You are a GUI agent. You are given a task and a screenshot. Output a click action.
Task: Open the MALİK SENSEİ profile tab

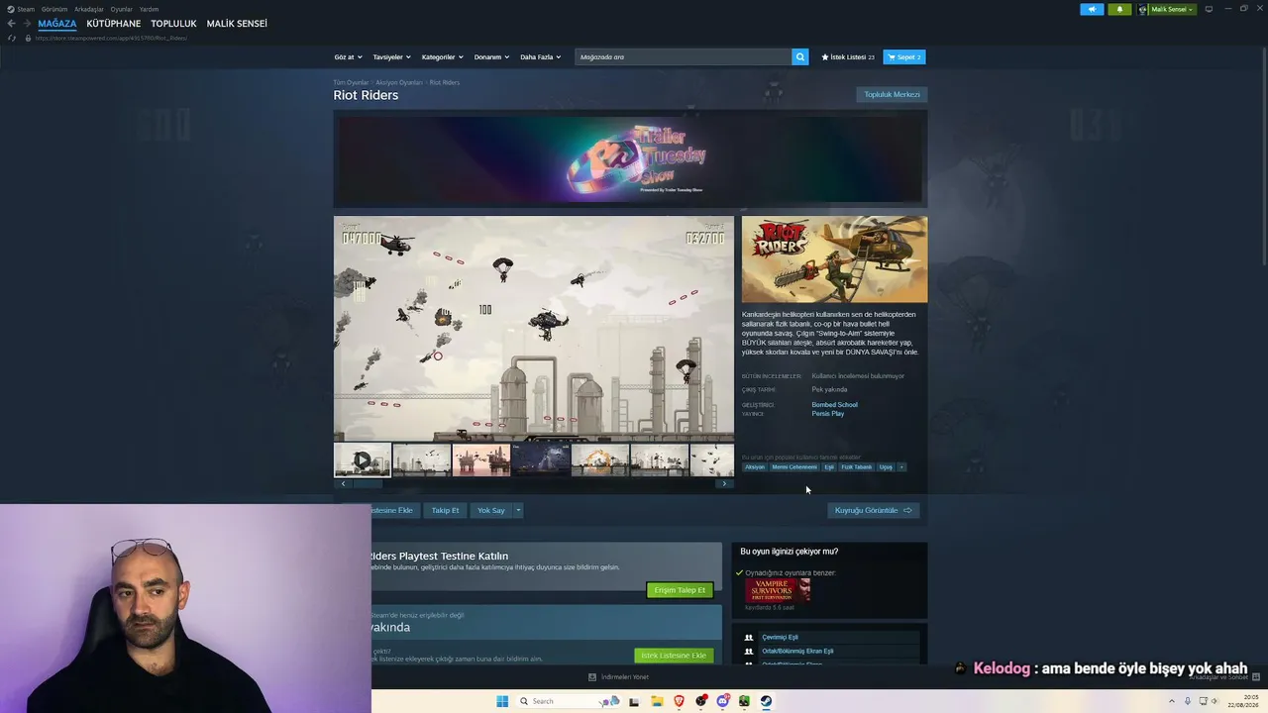coord(237,24)
